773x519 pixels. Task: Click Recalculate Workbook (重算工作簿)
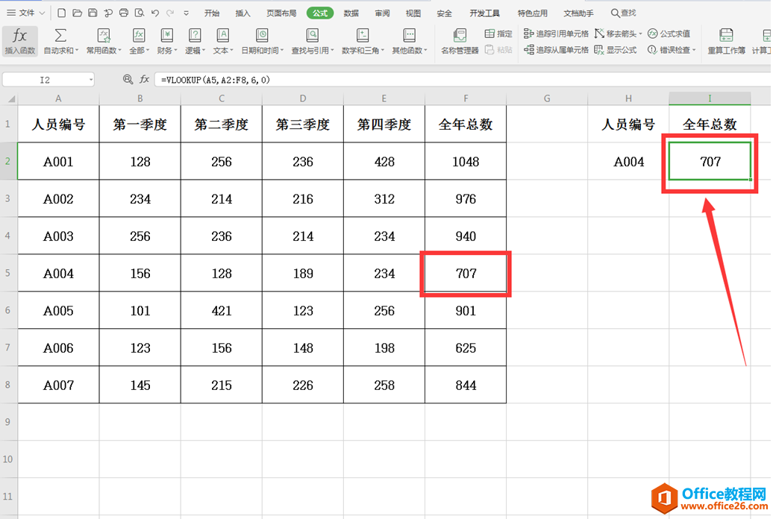[726, 41]
